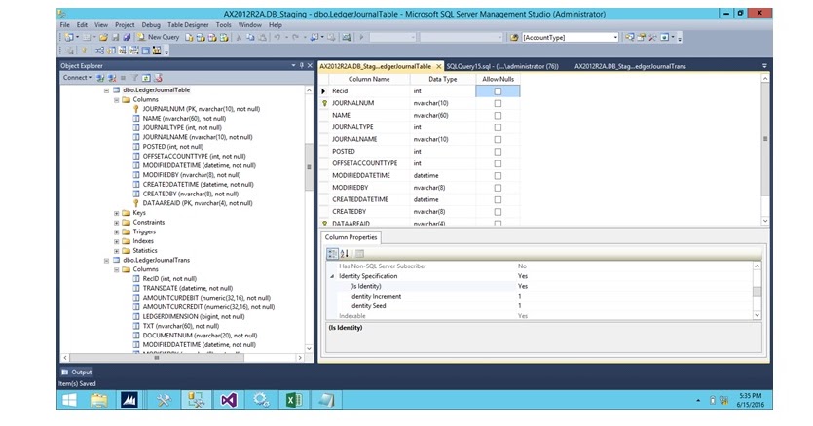Click the Save All toolbar icon
The height and width of the screenshot is (426, 813).
[127, 37]
